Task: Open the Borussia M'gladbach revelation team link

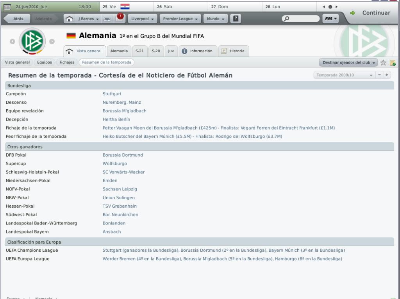Action: pyautogui.click(x=125, y=111)
